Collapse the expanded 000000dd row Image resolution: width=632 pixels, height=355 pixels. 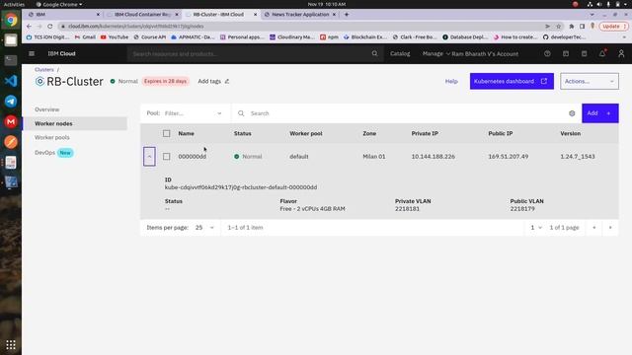[149, 156]
